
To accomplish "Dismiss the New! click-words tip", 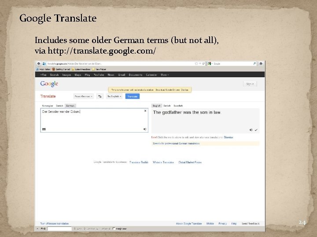I will [x=229, y=137].
